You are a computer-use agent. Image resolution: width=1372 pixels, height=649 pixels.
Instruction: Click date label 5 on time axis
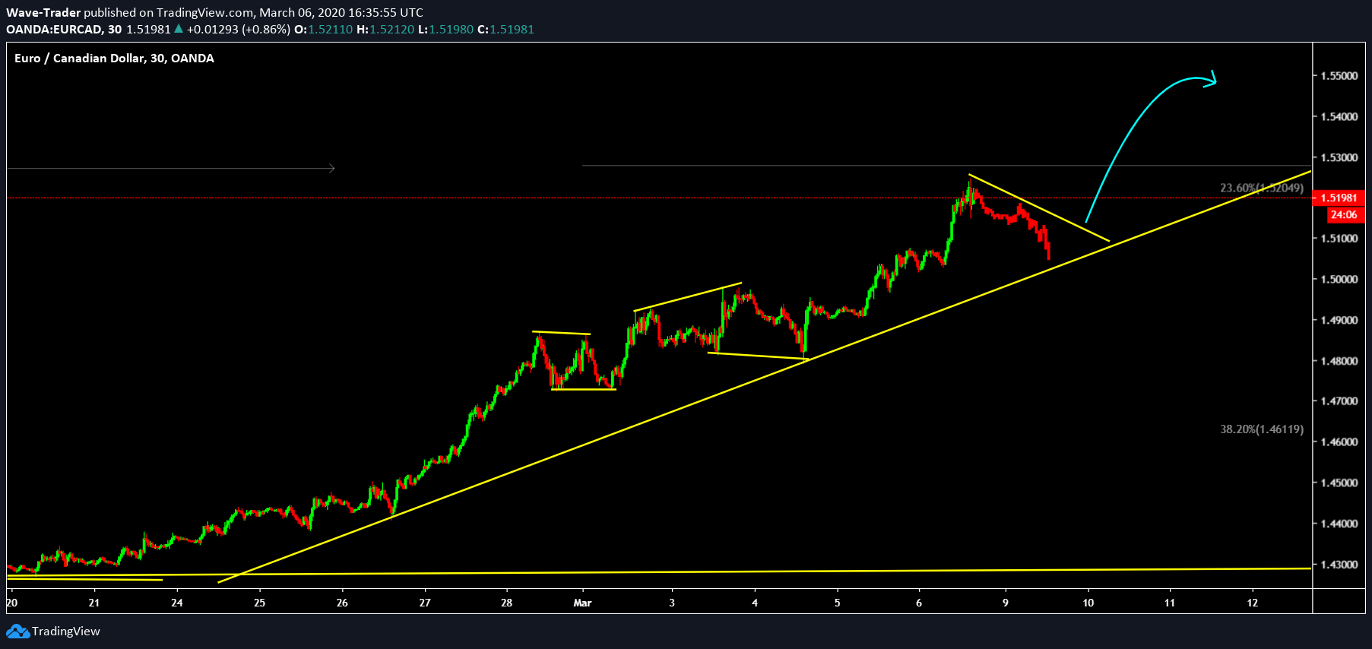(838, 603)
